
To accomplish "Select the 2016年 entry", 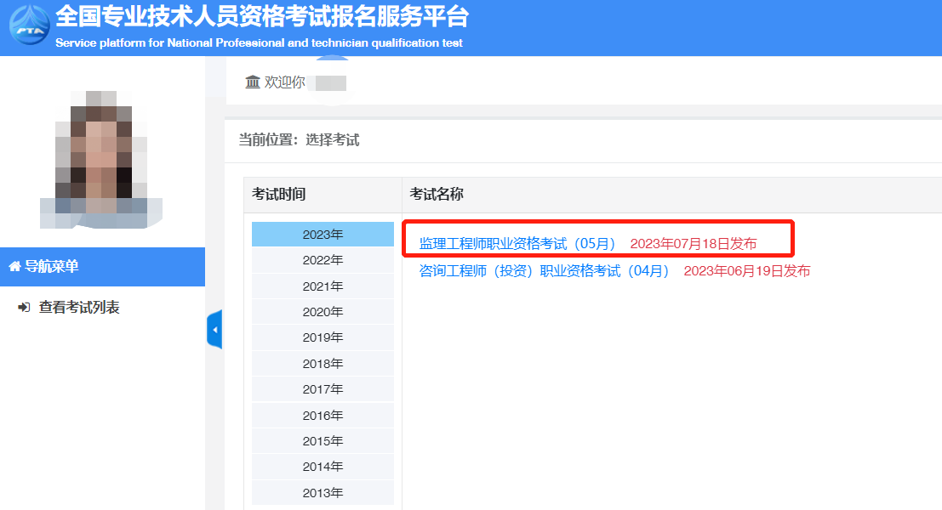I will 323,416.
